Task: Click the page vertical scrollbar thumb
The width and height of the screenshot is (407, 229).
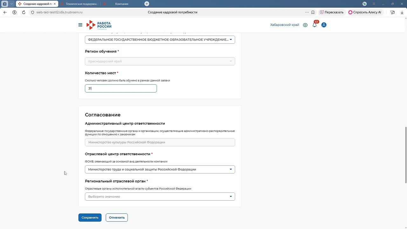Action: click(405, 155)
